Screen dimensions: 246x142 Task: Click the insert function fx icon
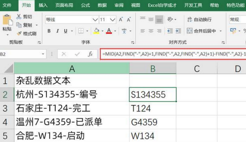[90, 54]
